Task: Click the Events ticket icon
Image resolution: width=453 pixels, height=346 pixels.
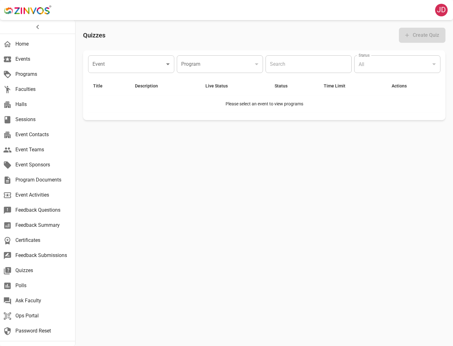Action: click(8, 59)
